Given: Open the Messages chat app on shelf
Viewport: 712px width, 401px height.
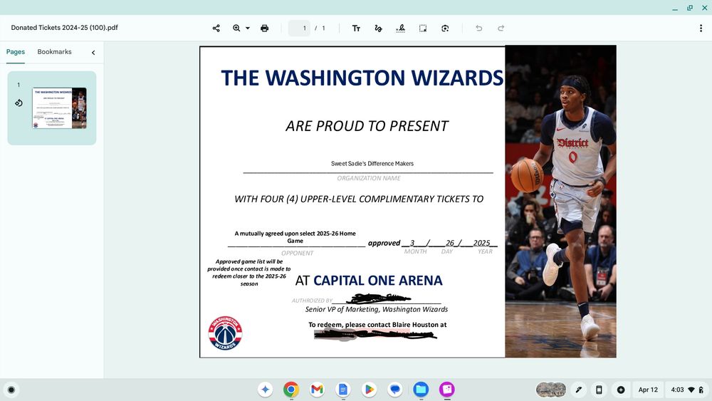Looking at the screenshot, I should [x=395, y=389].
